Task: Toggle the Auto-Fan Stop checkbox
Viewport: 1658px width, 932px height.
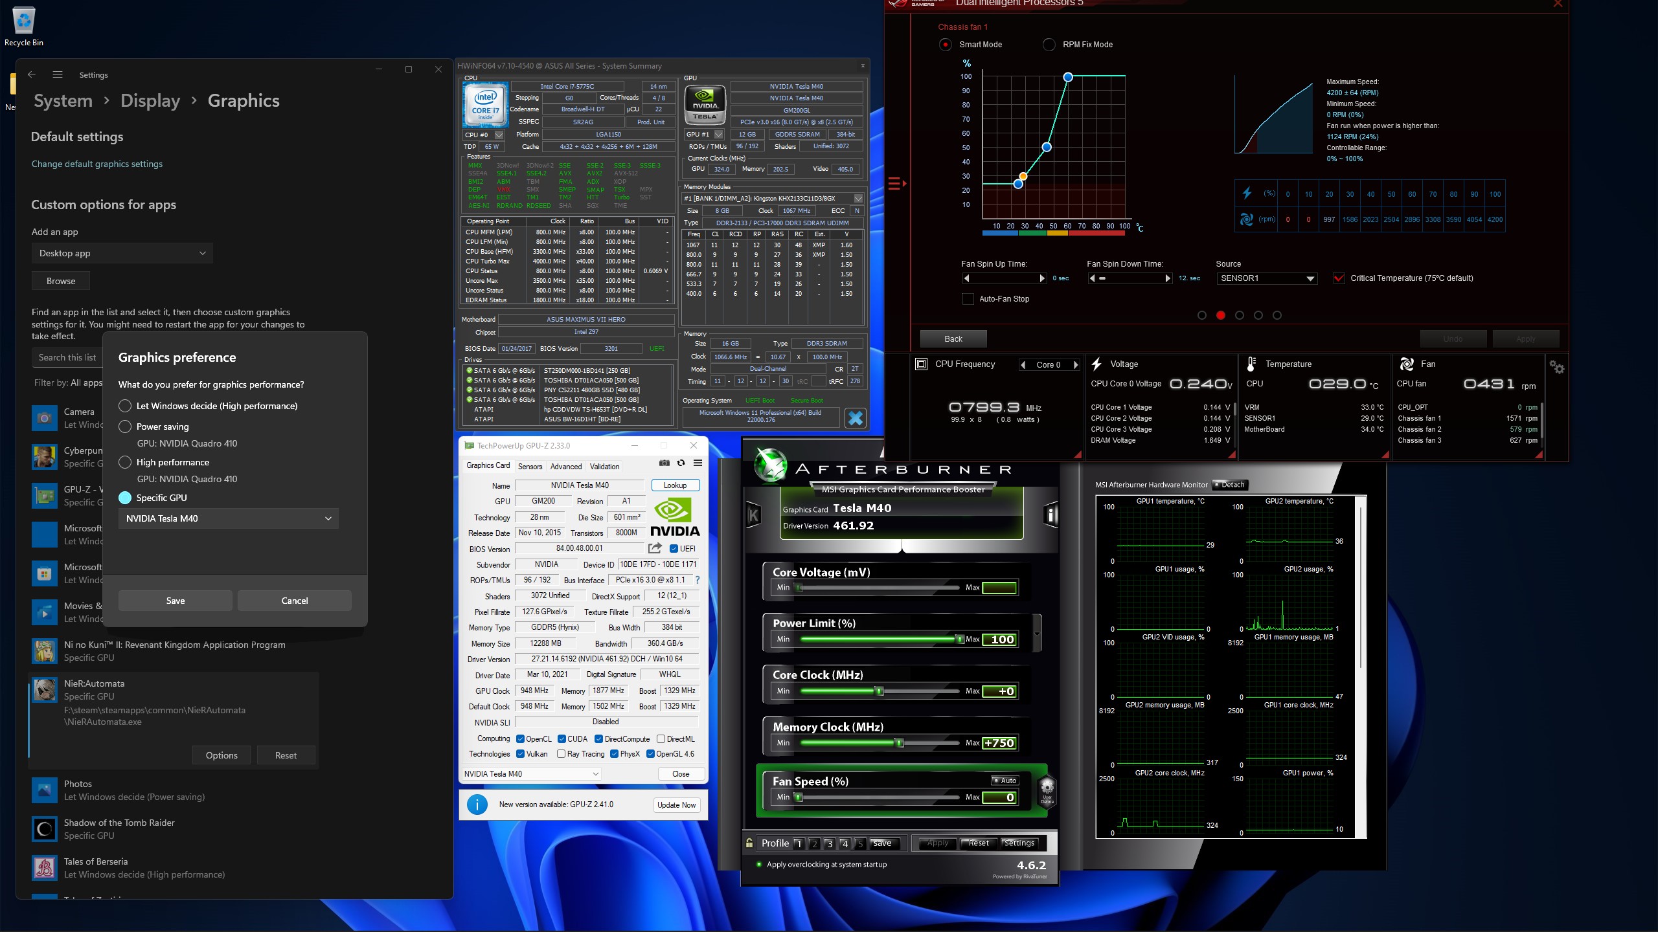Action: pyautogui.click(x=968, y=299)
